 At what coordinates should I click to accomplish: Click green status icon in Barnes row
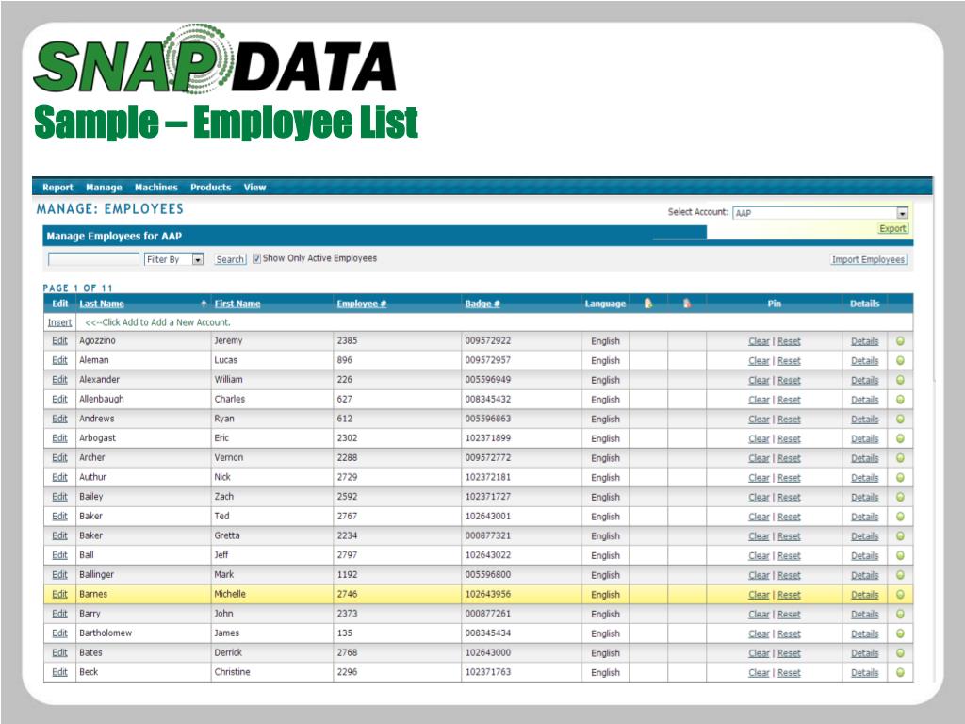click(x=900, y=595)
